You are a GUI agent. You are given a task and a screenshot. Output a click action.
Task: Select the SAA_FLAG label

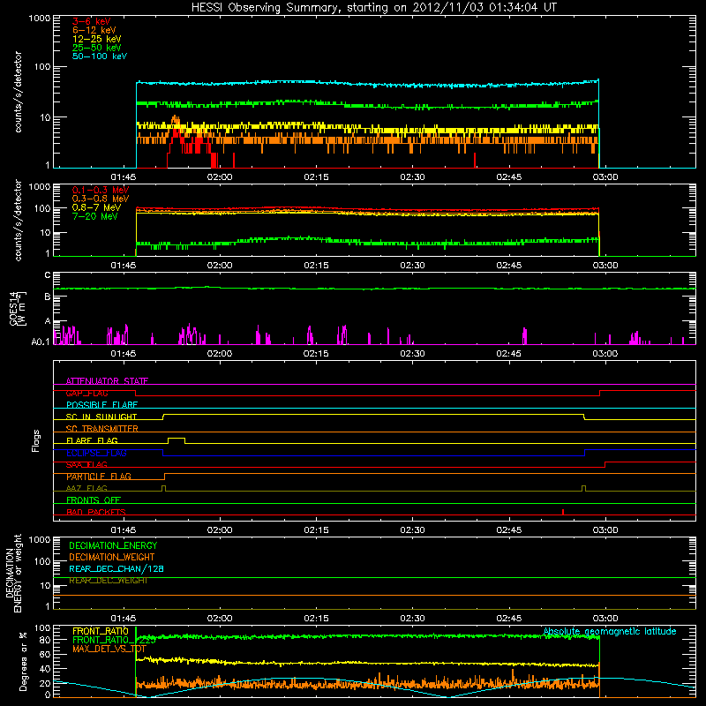(86, 464)
